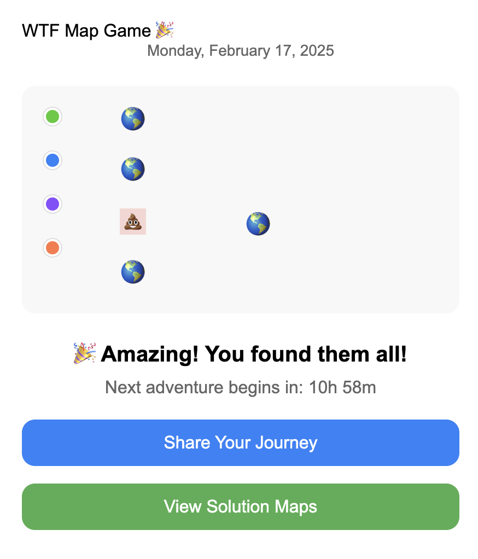
Task: Click the Share Your Journey button
Action: [240, 443]
